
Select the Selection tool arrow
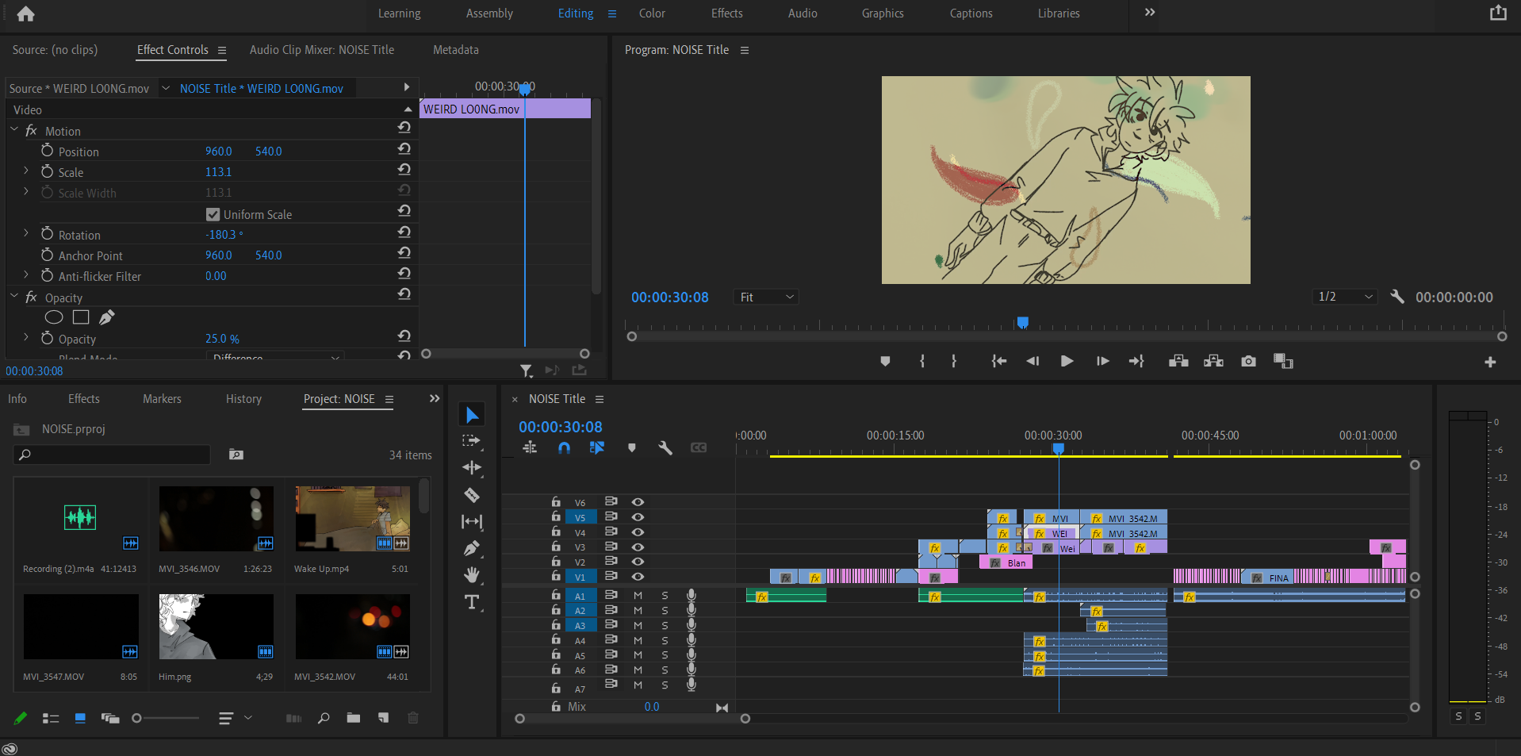[472, 415]
